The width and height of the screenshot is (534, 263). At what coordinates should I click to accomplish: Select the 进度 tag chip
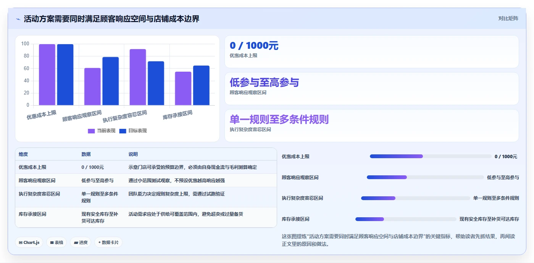[x=81, y=242]
